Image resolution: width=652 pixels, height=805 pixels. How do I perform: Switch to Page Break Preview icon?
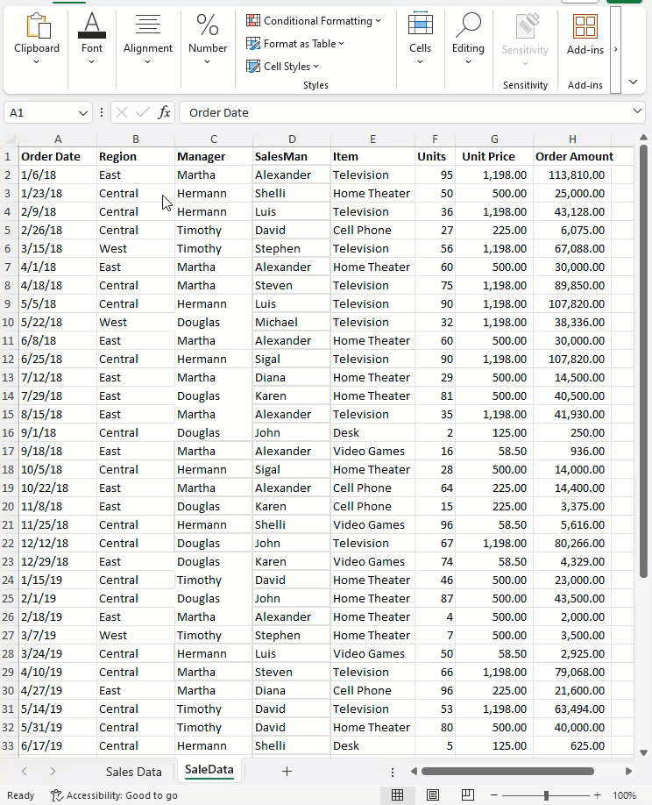pos(468,795)
